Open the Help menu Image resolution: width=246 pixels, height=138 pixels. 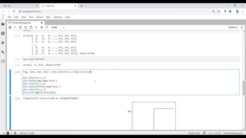[x=67, y=17]
